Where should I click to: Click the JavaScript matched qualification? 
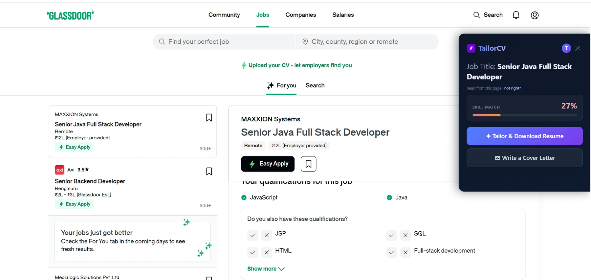[259, 198]
